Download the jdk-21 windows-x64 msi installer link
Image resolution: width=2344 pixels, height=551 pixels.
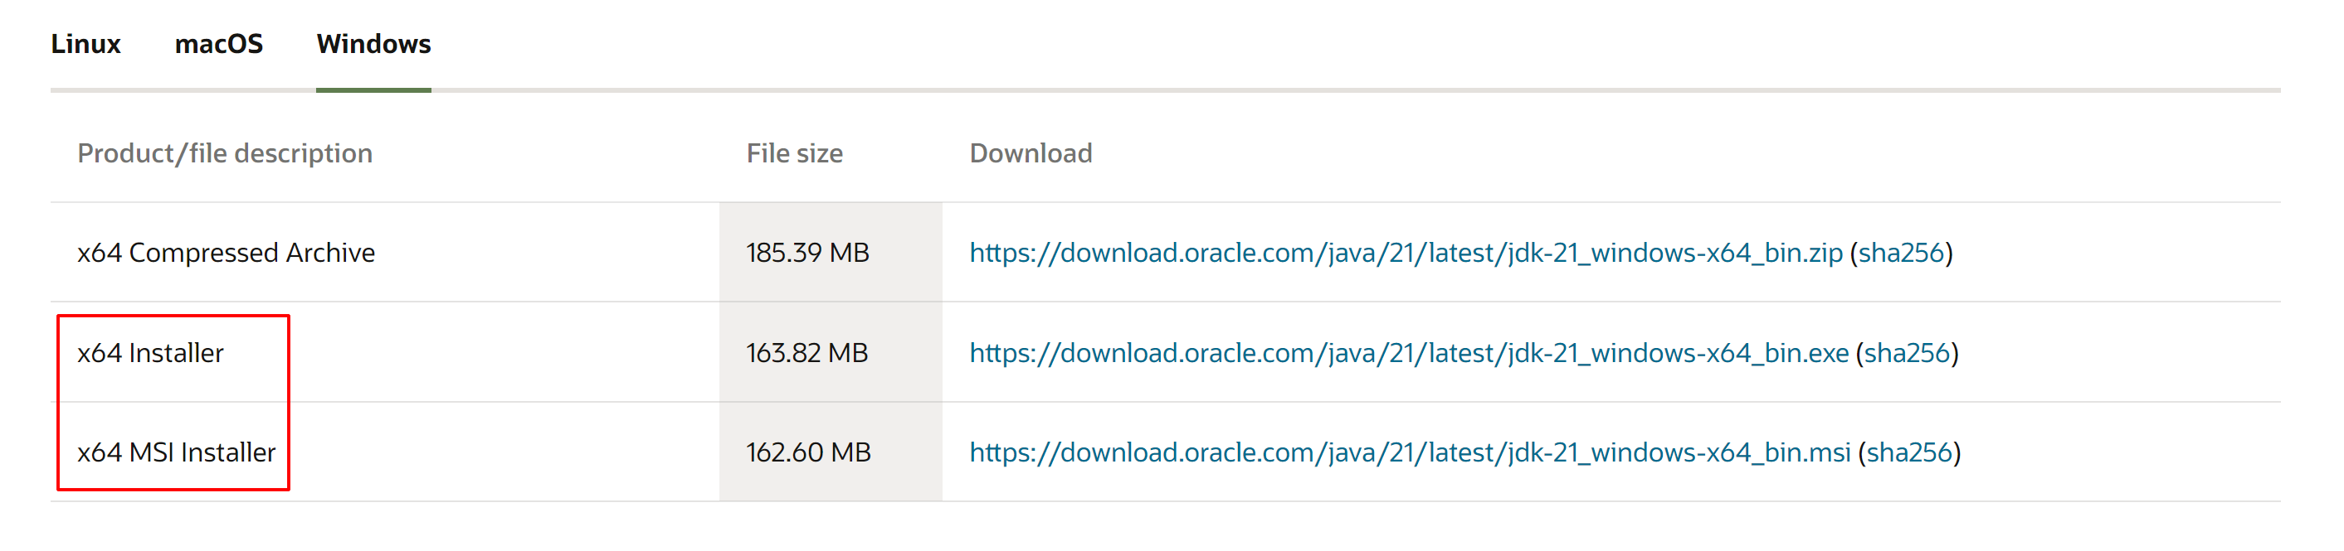pyautogui.click(x=1410, y=452)
